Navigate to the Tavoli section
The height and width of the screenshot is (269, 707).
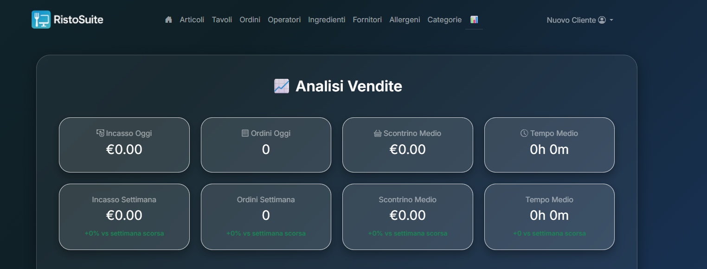222,19
